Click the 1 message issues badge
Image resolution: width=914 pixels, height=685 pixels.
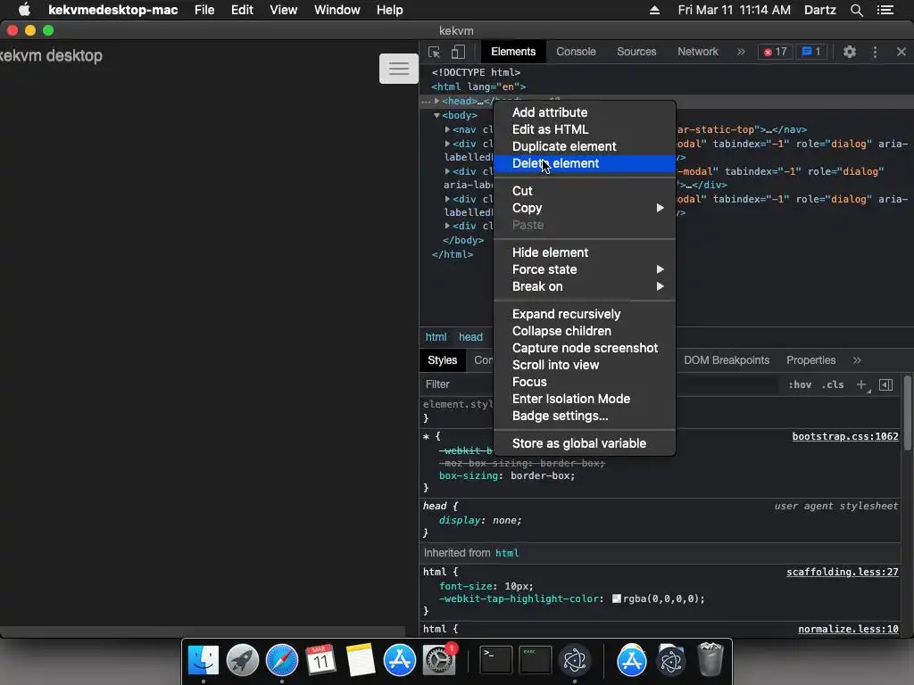coord(811,52)
